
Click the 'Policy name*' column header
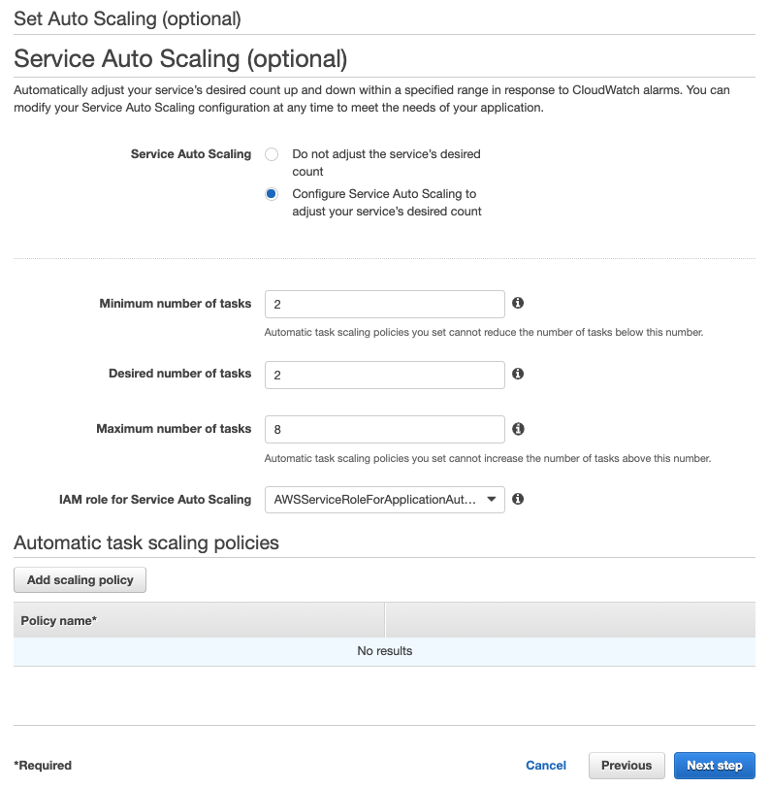pyautogui.click(x=199, y=621)
